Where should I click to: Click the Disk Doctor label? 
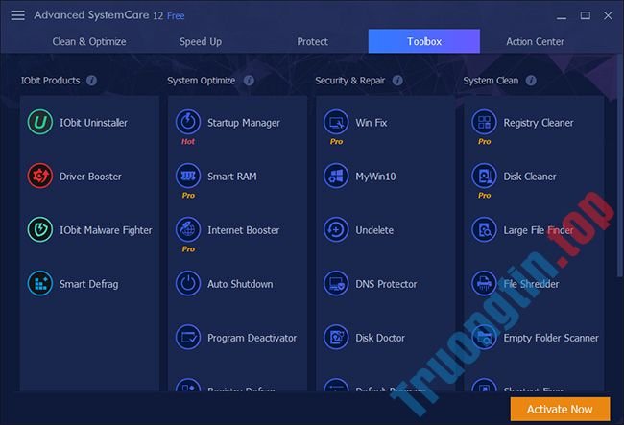(379, 338)
